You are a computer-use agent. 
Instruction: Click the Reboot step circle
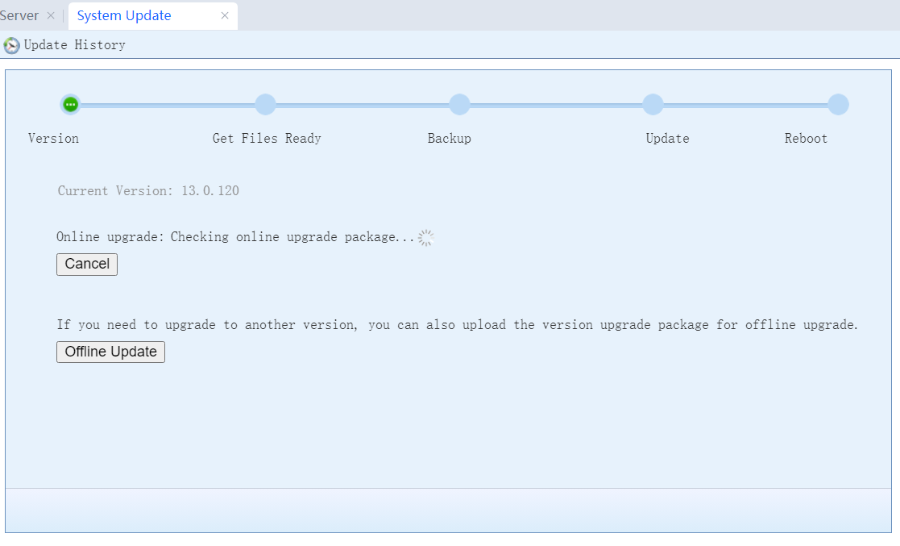[x=838, y=104]
